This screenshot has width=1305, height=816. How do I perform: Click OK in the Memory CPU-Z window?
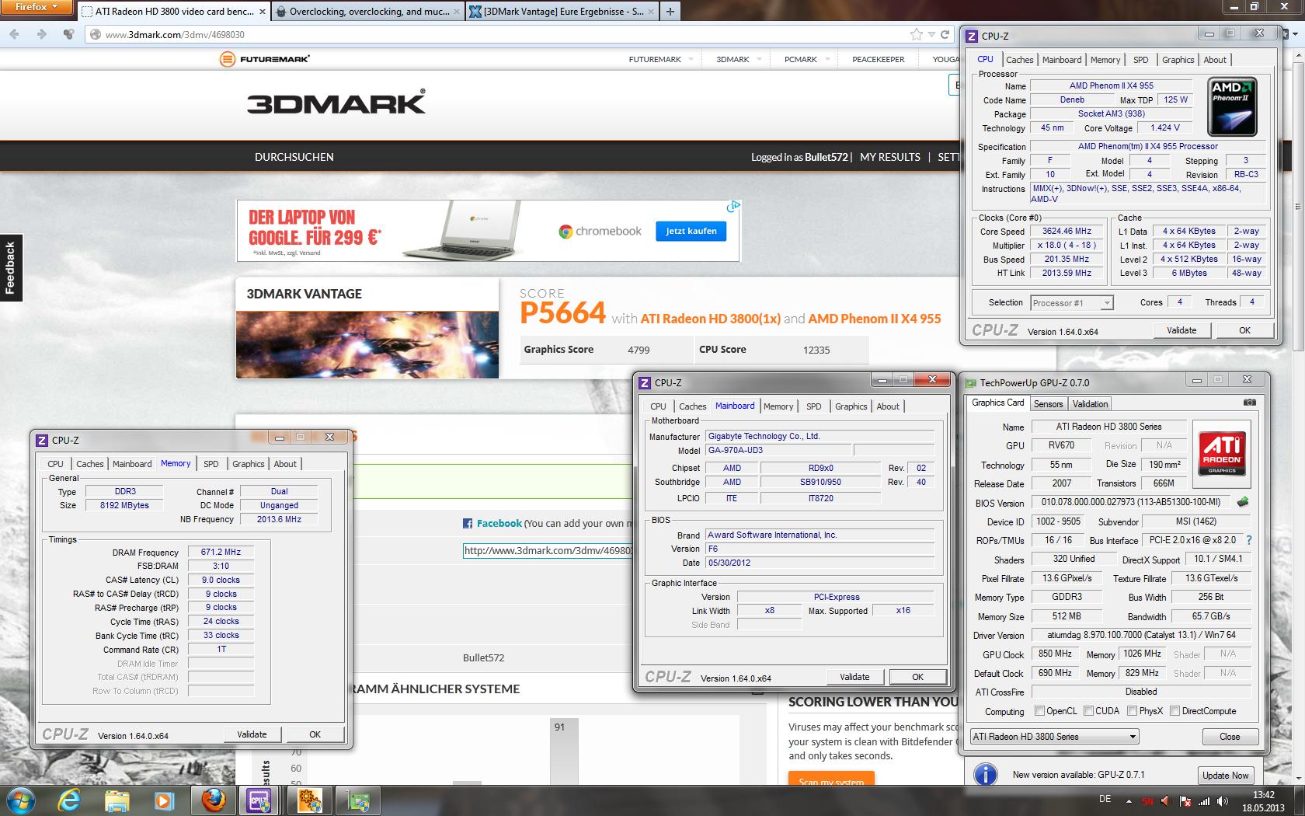click(315, 734)
